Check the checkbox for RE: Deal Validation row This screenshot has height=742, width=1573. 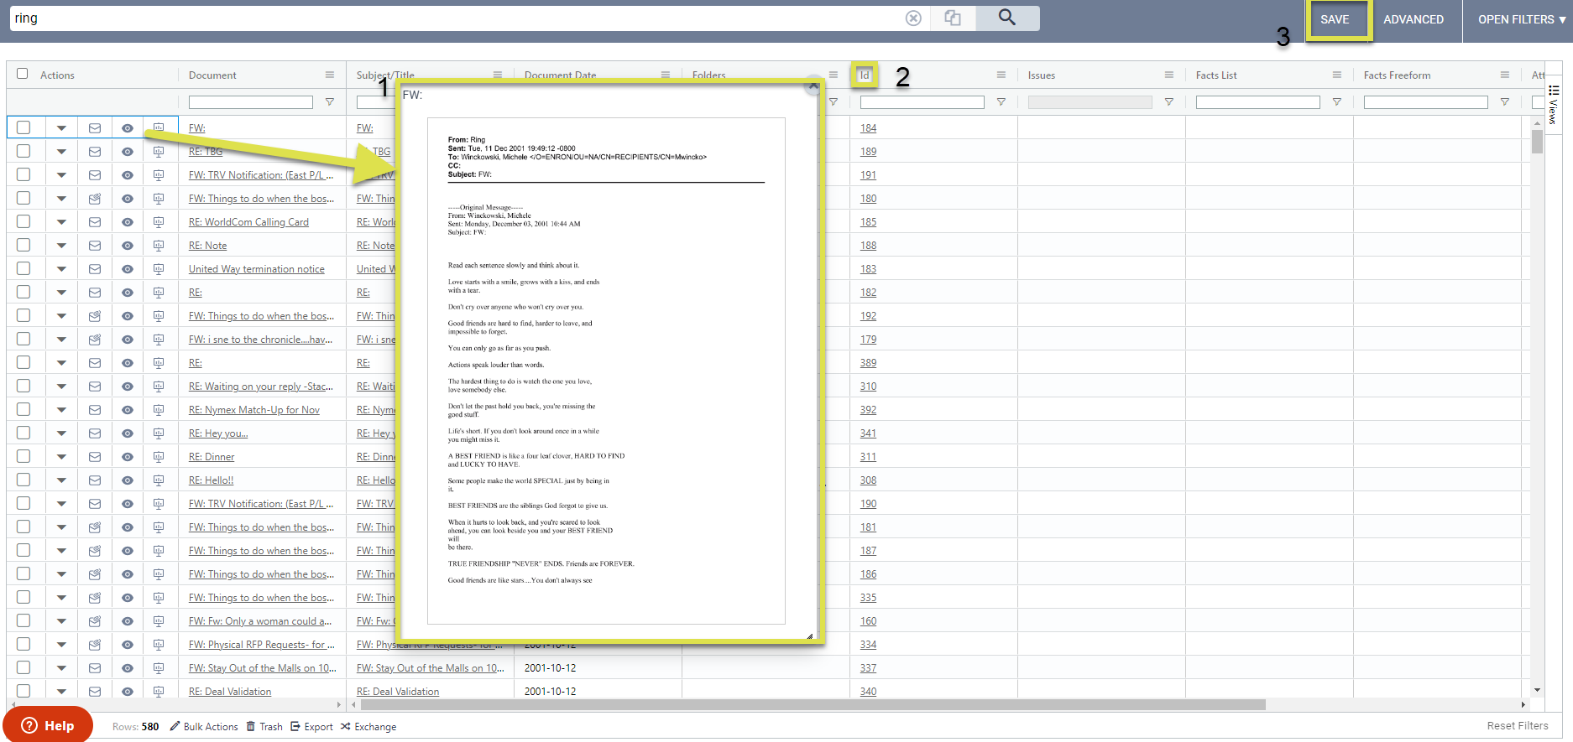pos(24,691)
